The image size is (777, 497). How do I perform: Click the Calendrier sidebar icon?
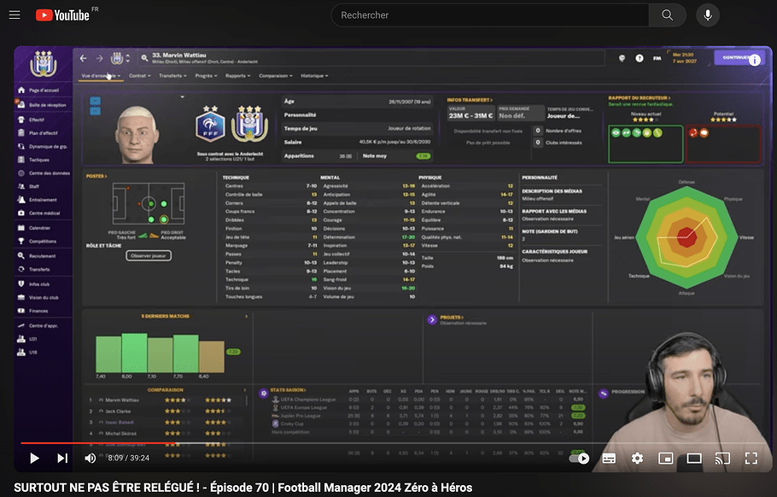point(21,228)
